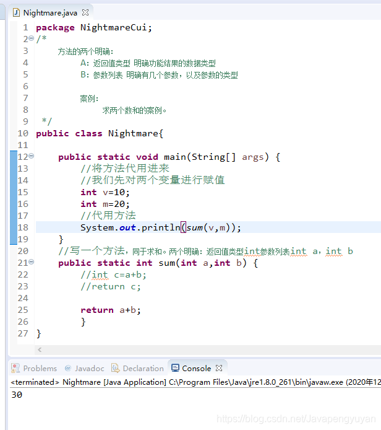Collapse the main method at line 12

(32, 156)
